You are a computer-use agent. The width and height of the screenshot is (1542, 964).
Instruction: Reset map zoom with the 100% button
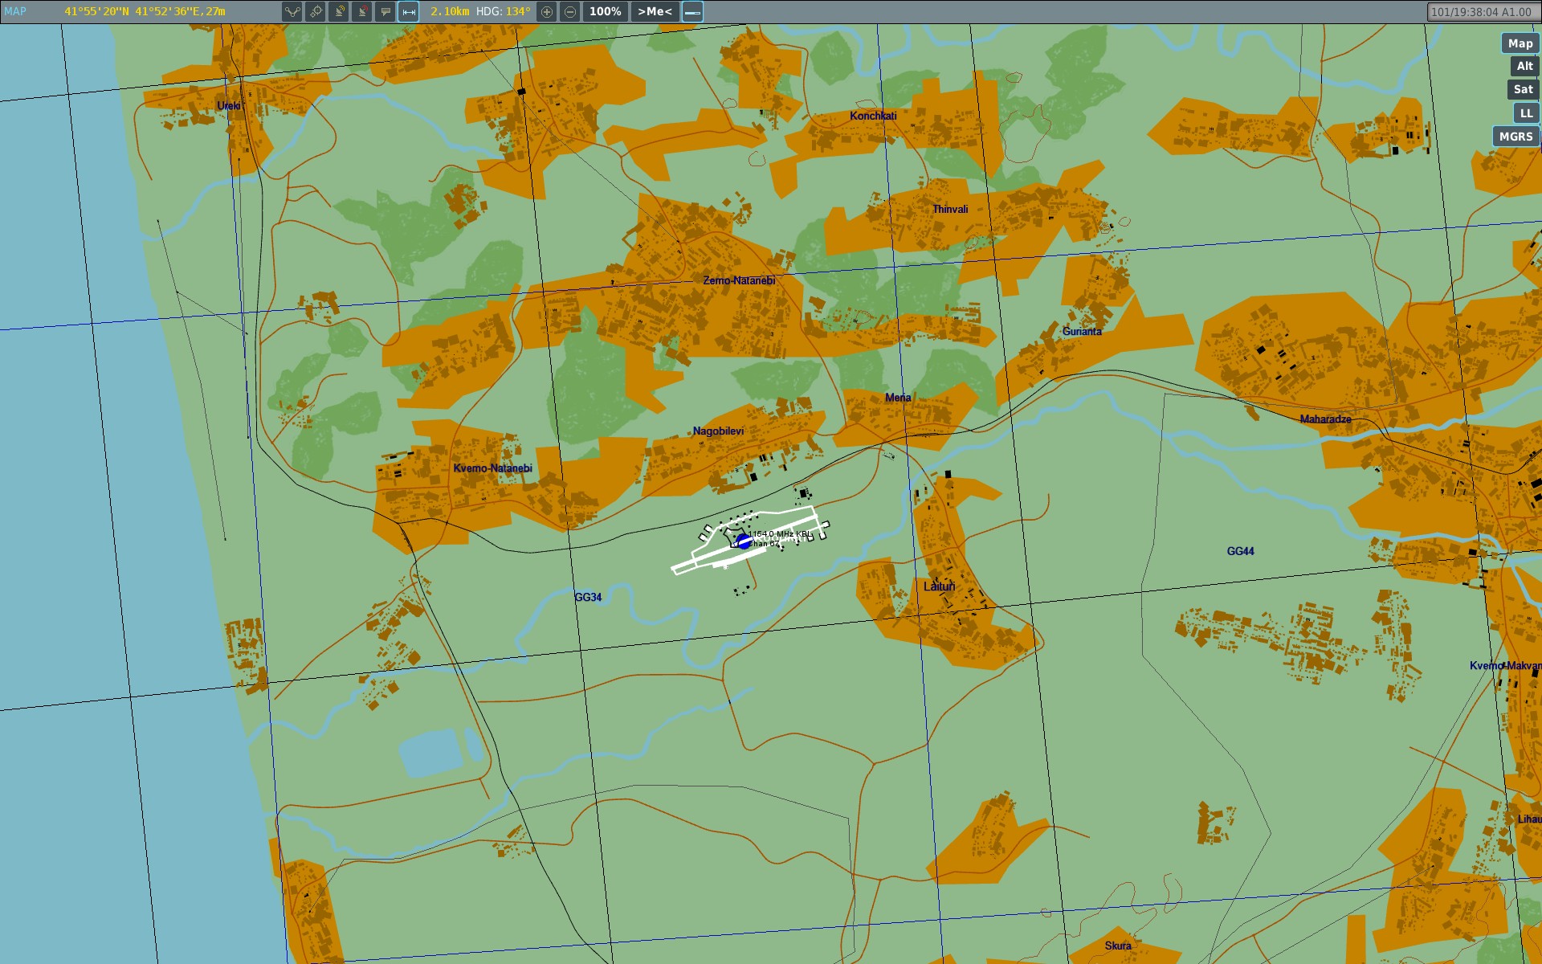click(606, 11)
